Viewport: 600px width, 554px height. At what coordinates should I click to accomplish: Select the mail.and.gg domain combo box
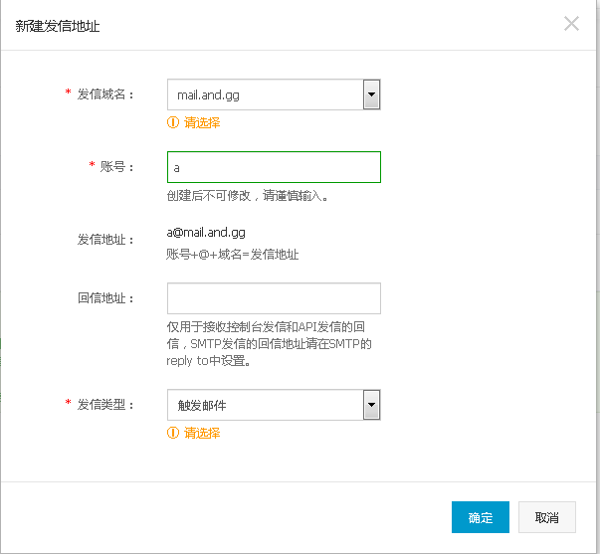coord(264,95)
